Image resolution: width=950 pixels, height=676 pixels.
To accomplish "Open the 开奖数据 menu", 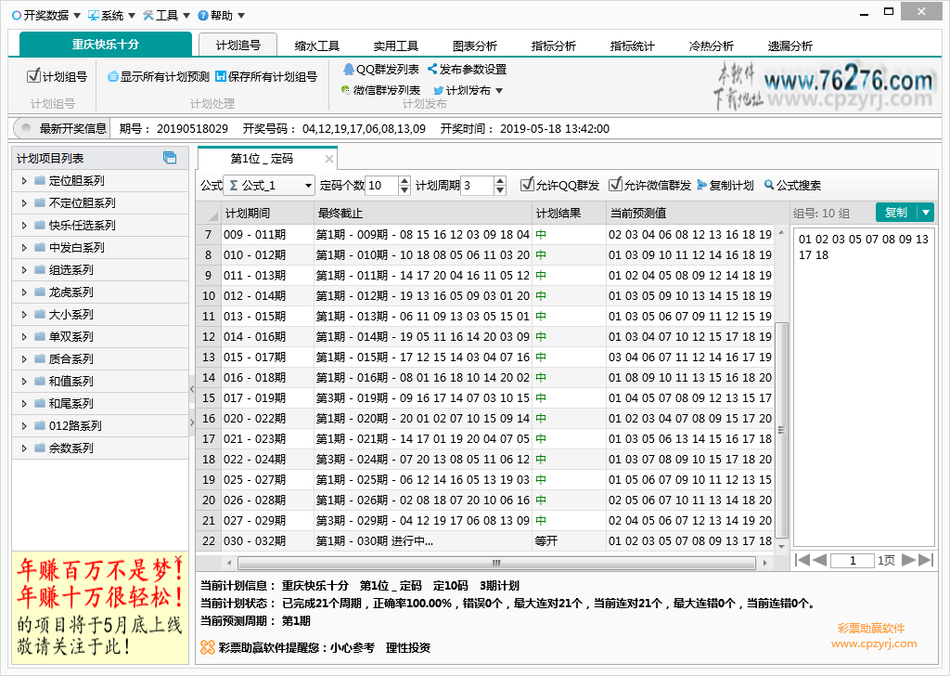I will click(x=46, y=15).
